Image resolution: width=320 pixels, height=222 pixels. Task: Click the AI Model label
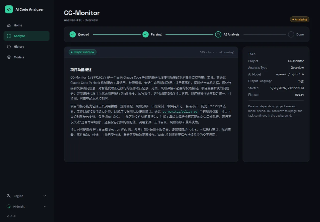(x=254, y=74)
